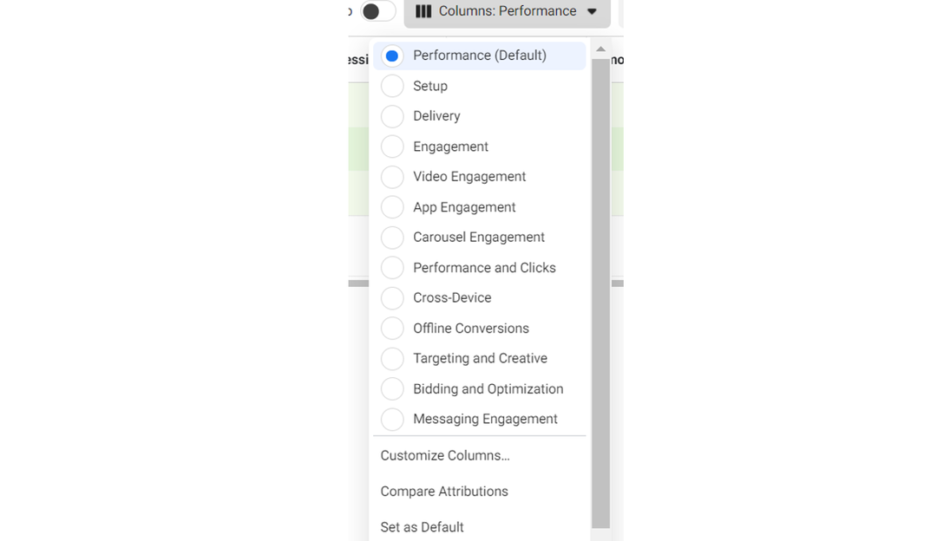
Task: Select the Engagement radio option
Action: (x=392, y=147)
